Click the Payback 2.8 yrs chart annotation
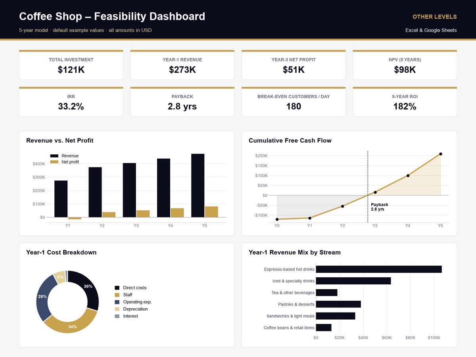The image size is (476, 357). (x=379, y=207)
